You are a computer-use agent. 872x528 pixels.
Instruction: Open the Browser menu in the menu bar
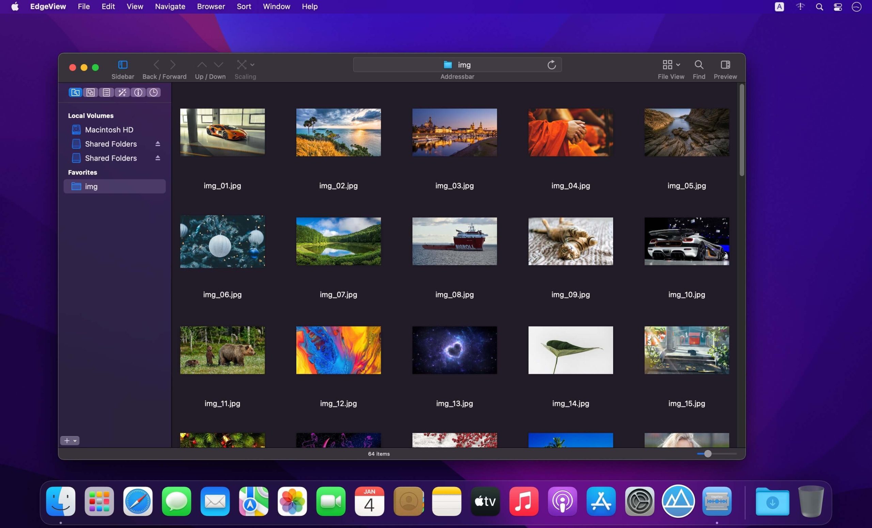211,6
